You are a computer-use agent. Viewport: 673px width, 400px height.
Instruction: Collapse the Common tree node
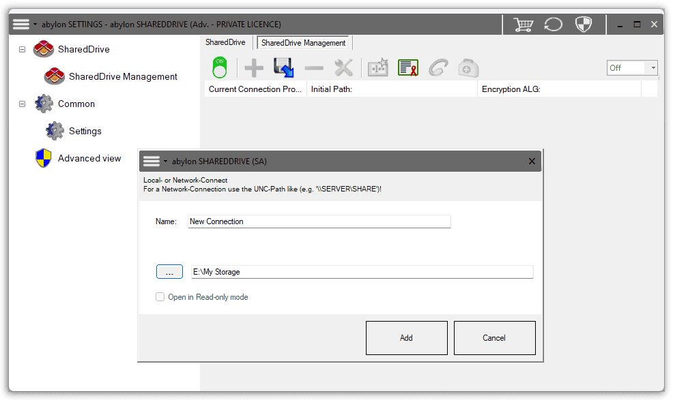pyautogui.click(x=22, y=104)
